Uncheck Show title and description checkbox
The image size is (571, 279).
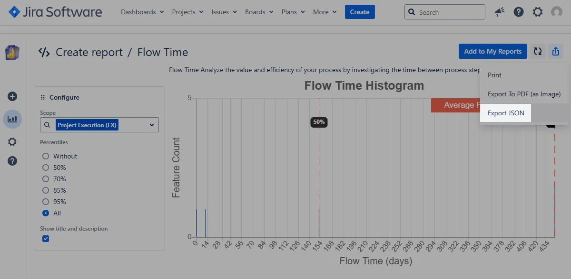tap(46, 239)
